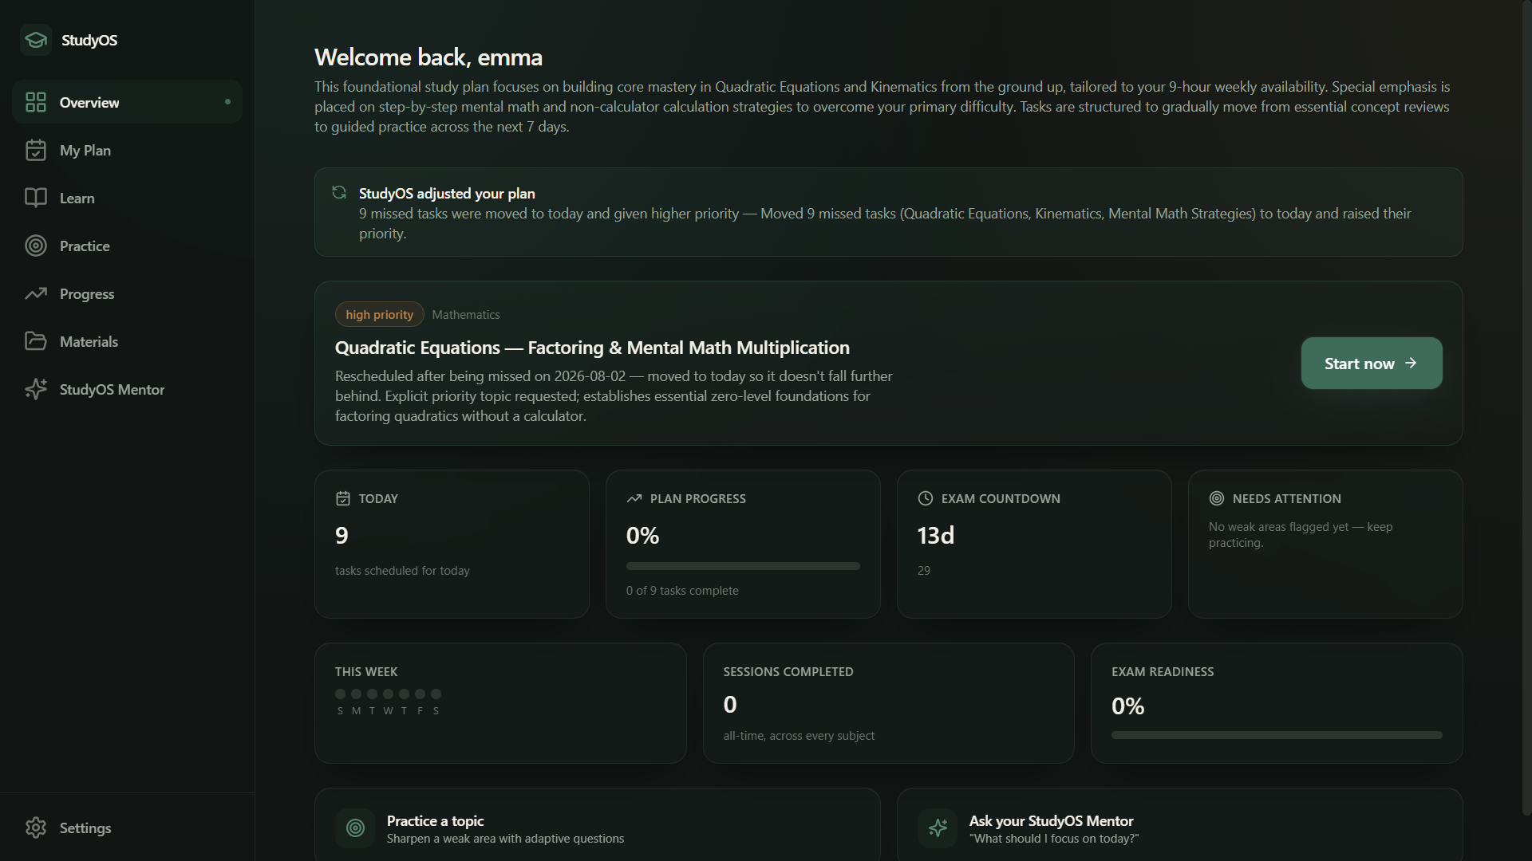The image size is (1532, 861).
Task: Click the sparkle icon in 'Ask your StudyOS Mentor' card
Action: [x=938, y=828]
